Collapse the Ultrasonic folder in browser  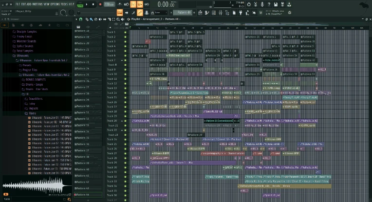click(x=23, y=55)
